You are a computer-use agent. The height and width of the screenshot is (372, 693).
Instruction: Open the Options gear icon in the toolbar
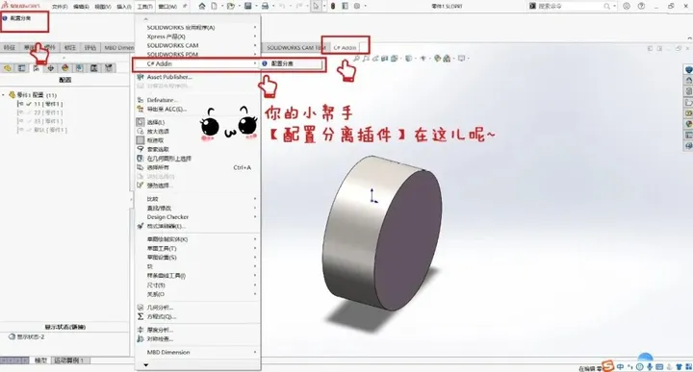[x=357, y=6]
